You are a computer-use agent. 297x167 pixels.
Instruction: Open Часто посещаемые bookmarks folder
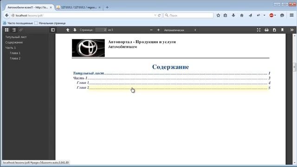[18, 23]
